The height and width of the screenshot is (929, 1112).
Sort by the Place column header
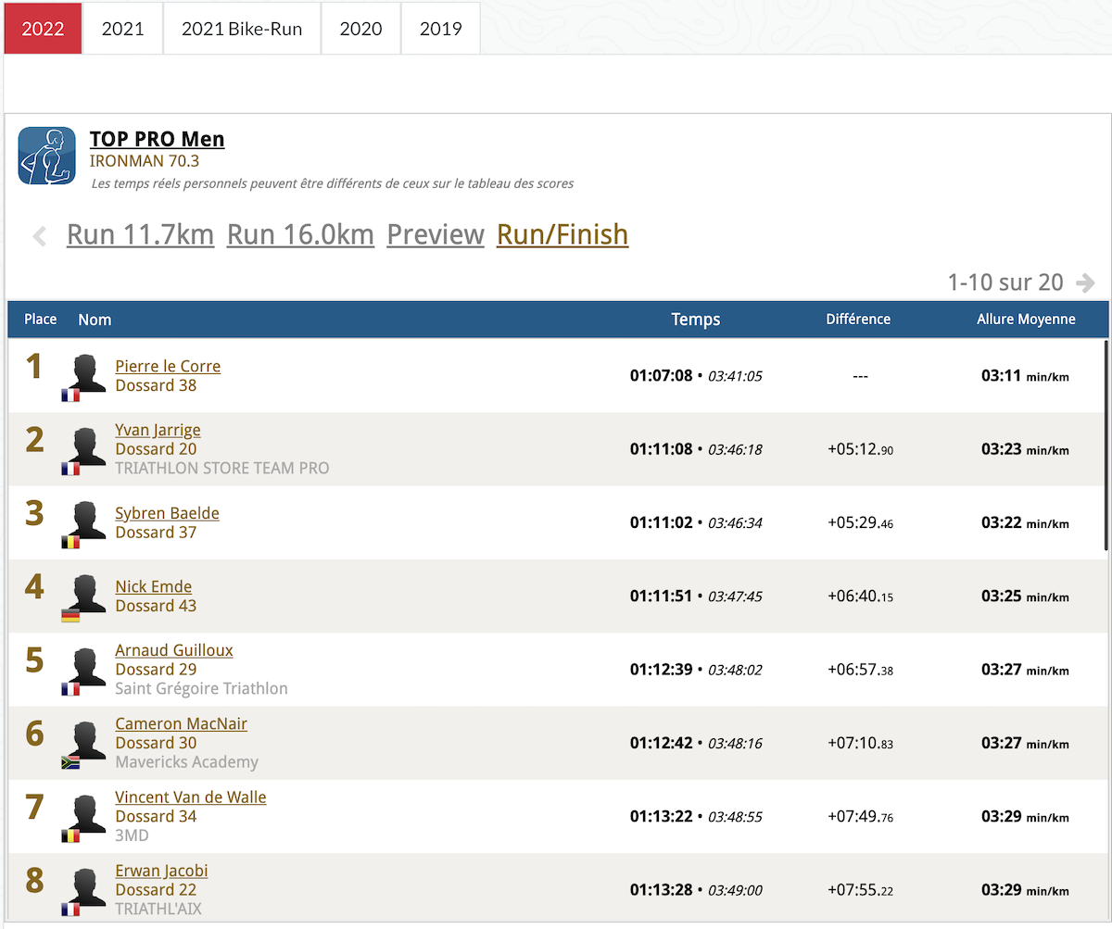tap(41, 319)
